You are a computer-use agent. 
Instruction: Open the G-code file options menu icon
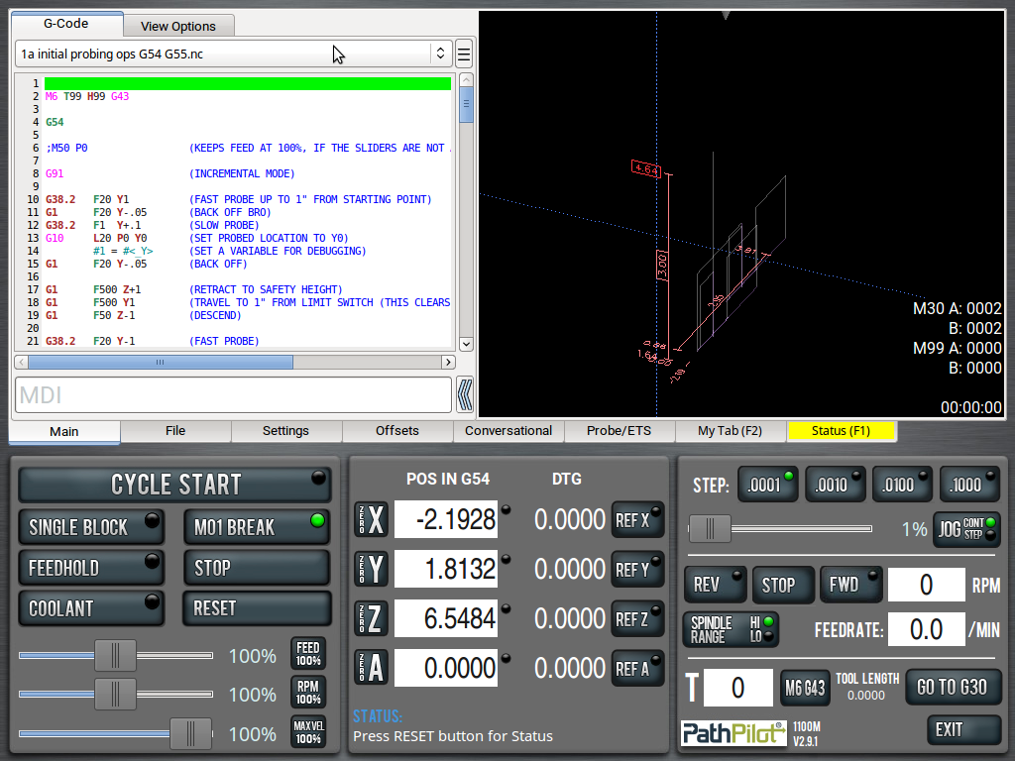click(463, 54)
